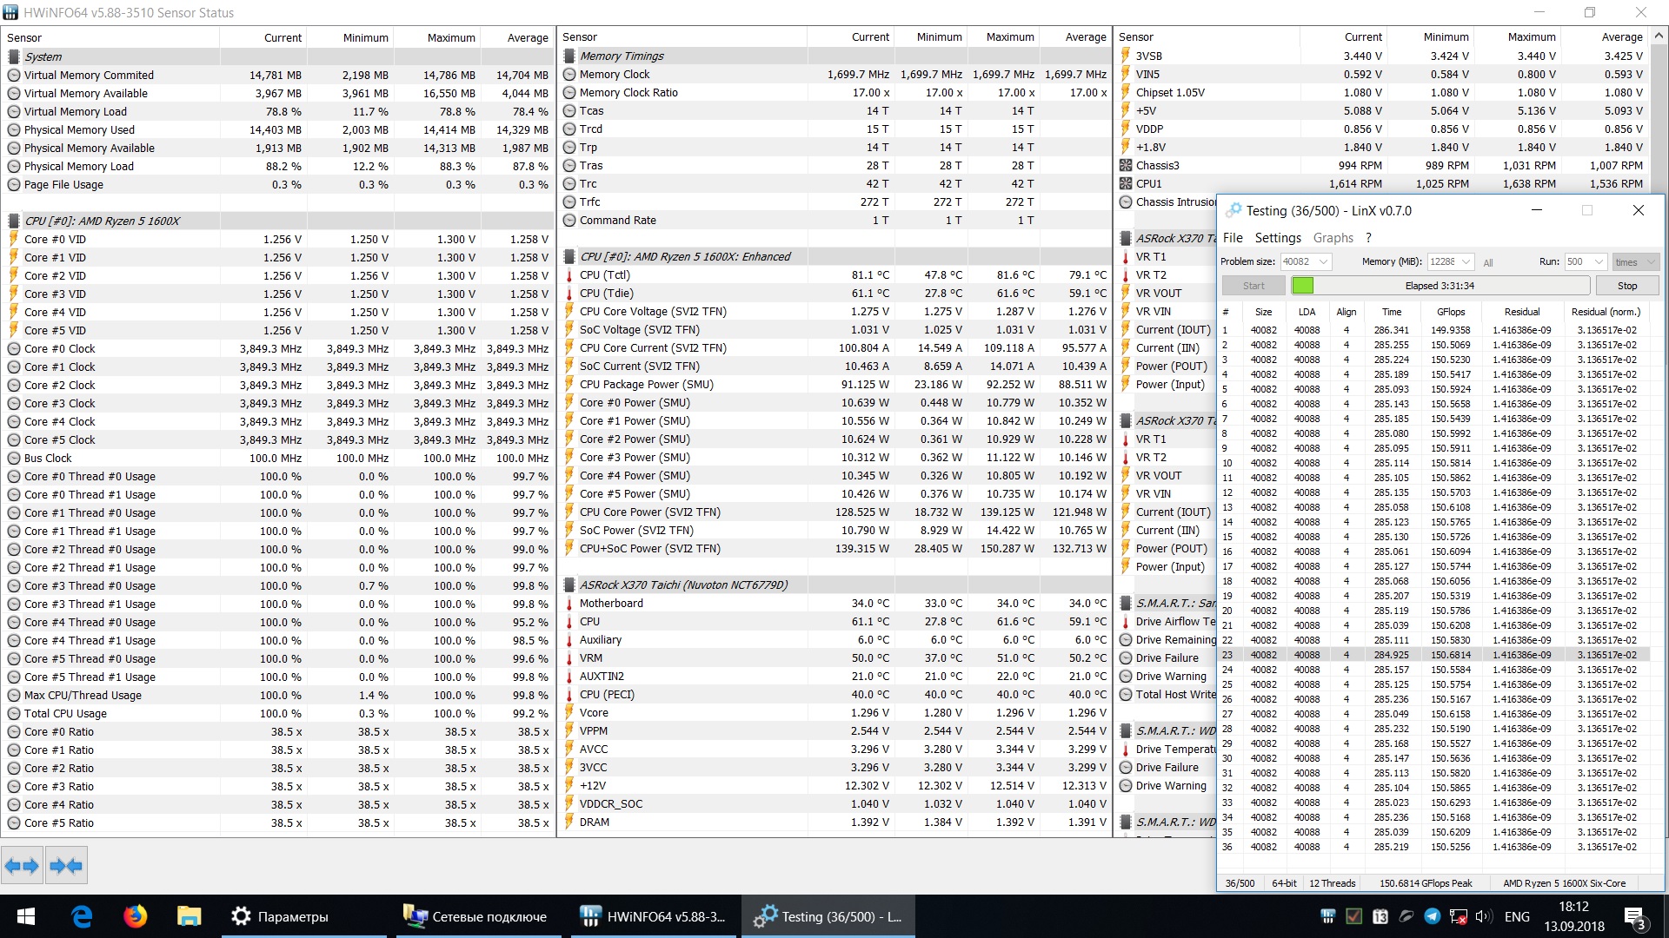Click the expand-columns double arrow icon

[x=22, y=865]
